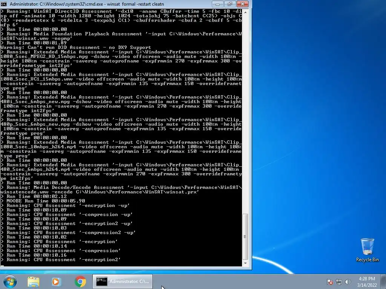Click the "CPU Assessment '-encryption -up'" line
386x289 pixels.
65,205
